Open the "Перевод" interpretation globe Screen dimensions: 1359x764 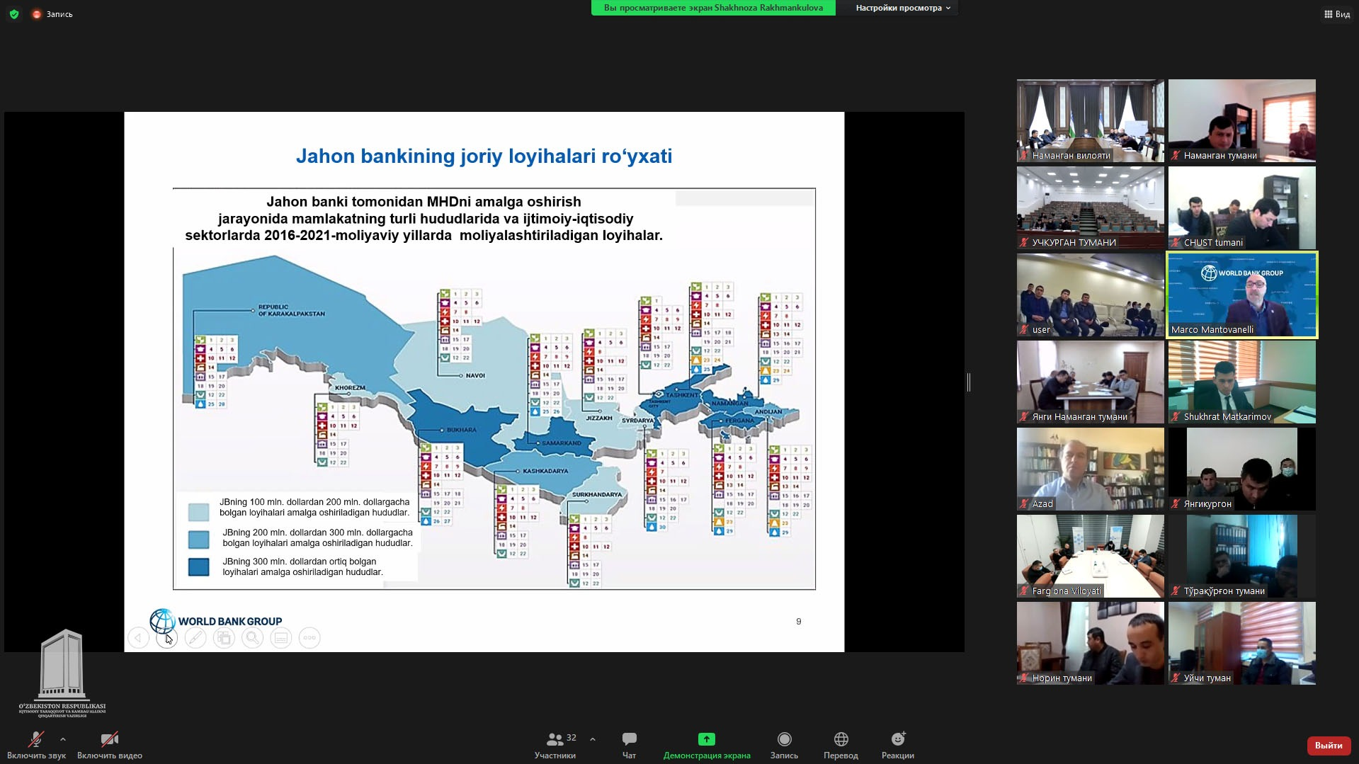841,746
